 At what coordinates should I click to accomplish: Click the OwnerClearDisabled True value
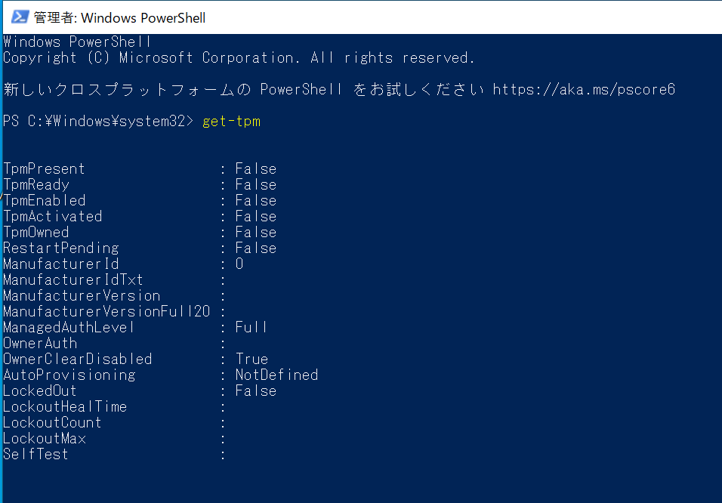pos(252,360)
